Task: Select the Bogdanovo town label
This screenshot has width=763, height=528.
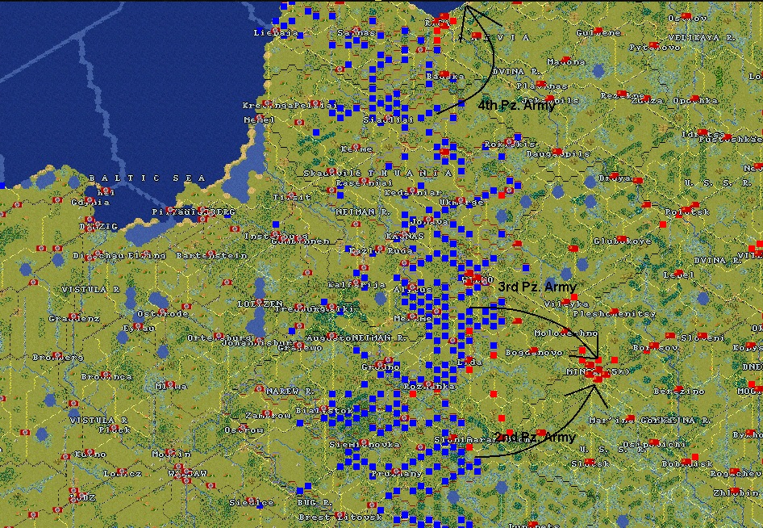Action: 534,352
